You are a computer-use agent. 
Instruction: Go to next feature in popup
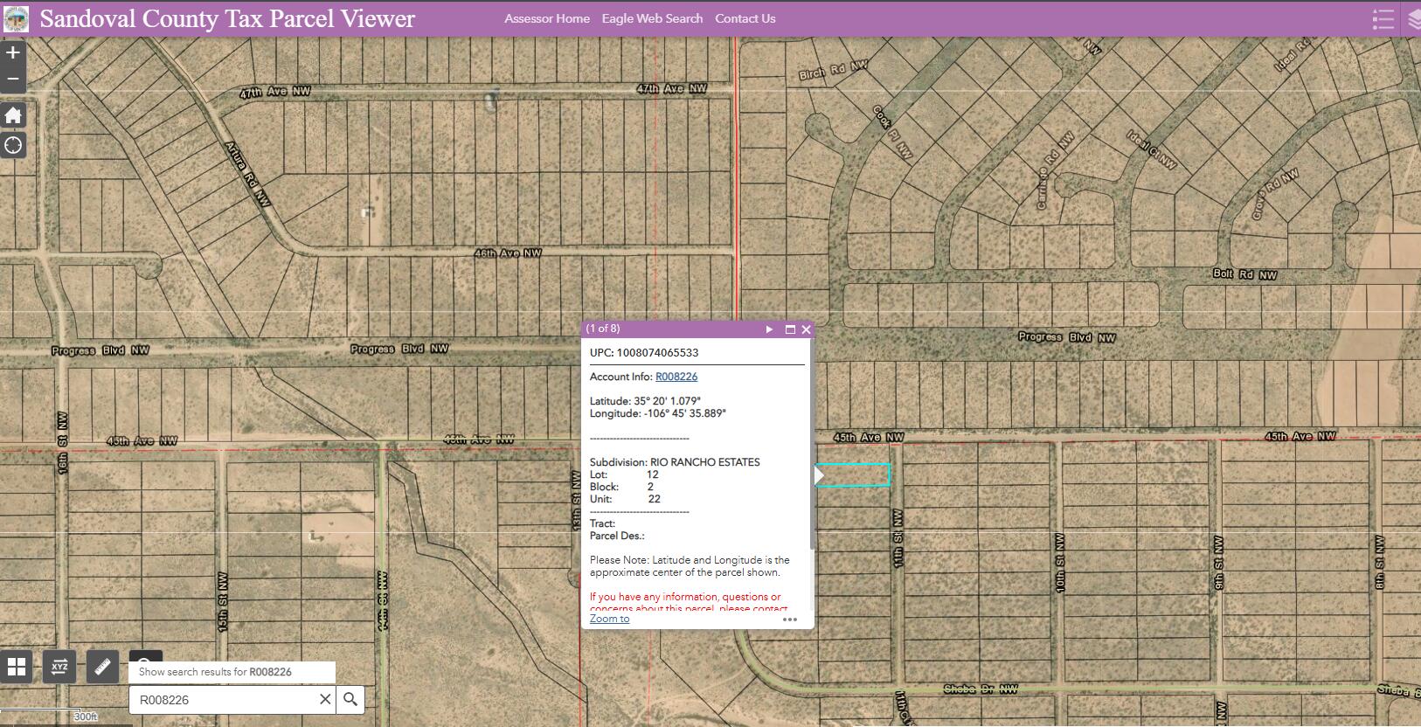(x=769, y=329)
